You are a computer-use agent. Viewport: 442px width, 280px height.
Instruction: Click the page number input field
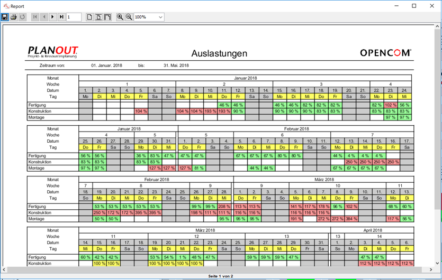pyautogui.click(x=74, y=17)
